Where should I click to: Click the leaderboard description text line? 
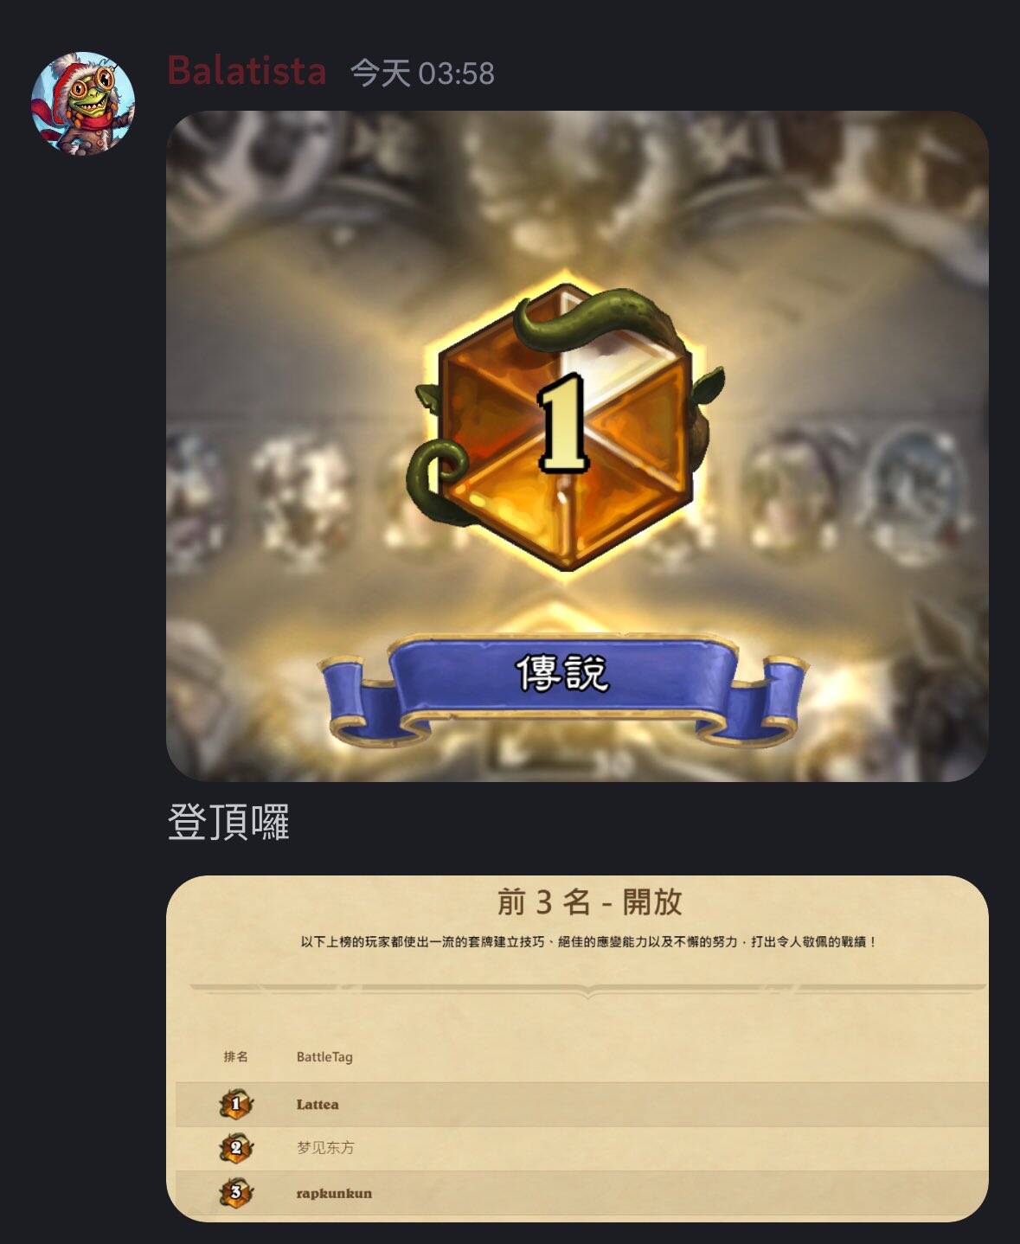point(588,941)
